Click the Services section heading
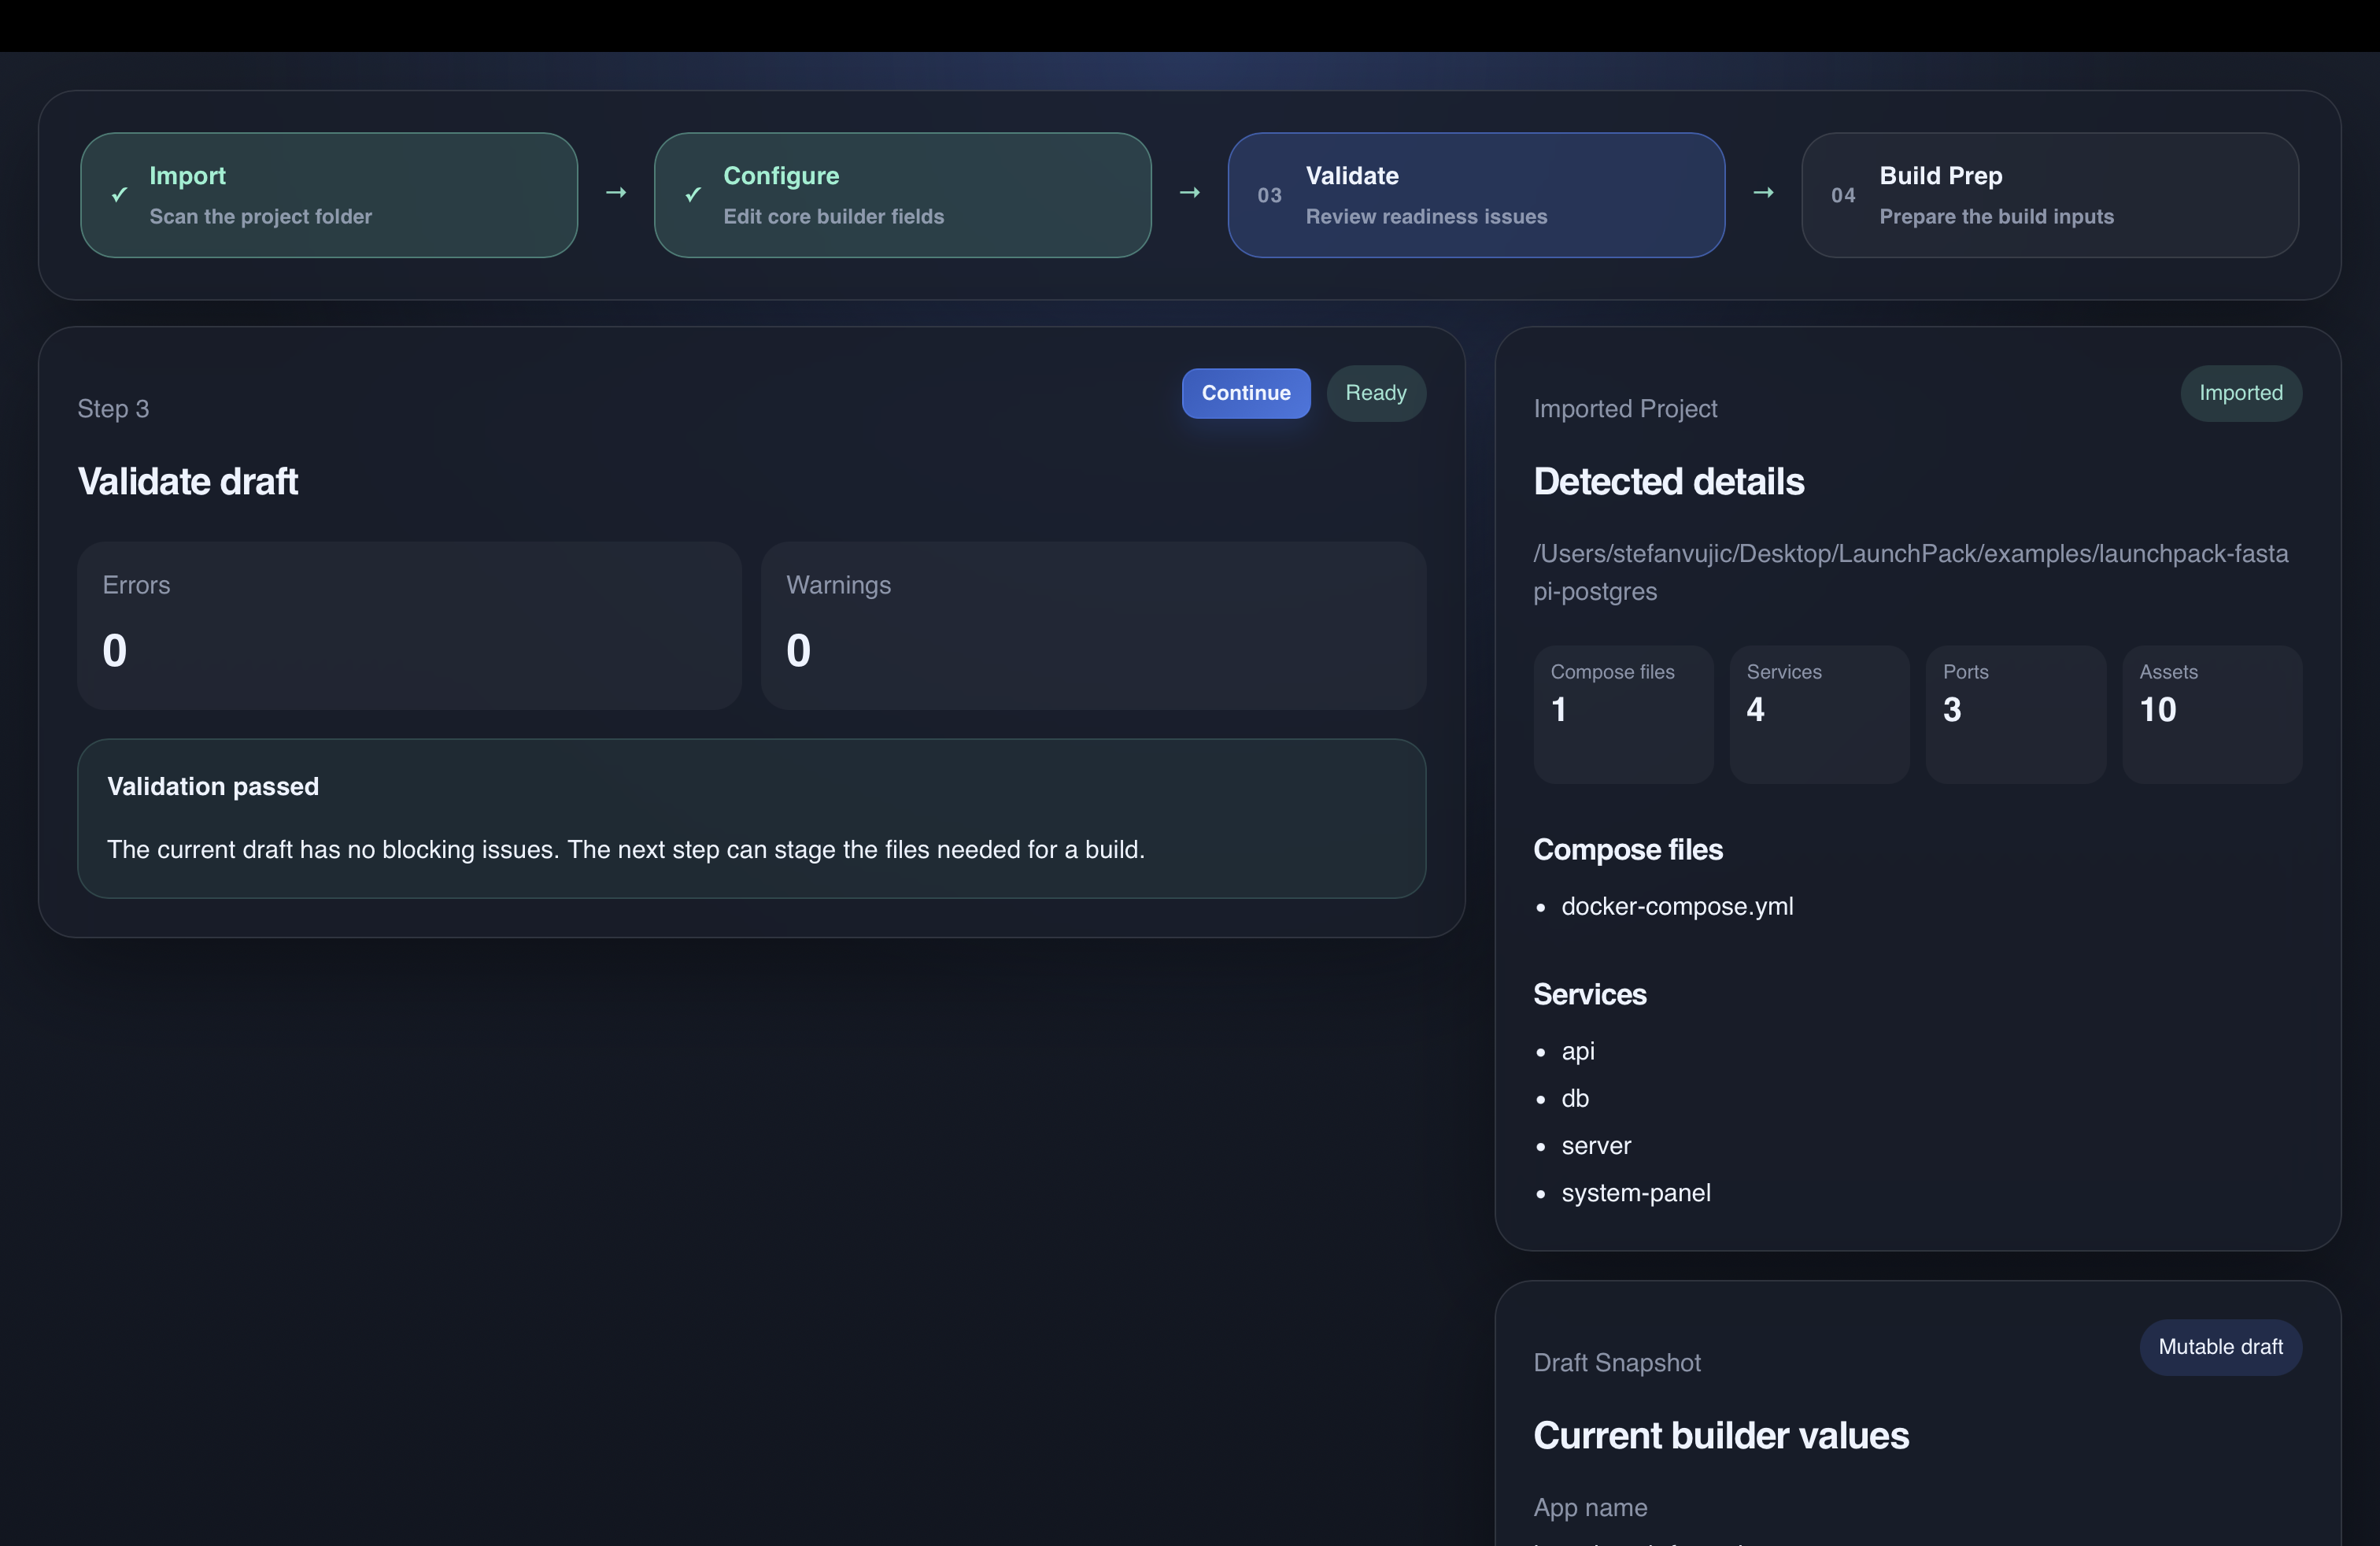 tap(1589, 995)
